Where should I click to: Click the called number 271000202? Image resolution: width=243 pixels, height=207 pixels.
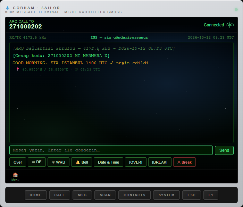tap(26, 26)
